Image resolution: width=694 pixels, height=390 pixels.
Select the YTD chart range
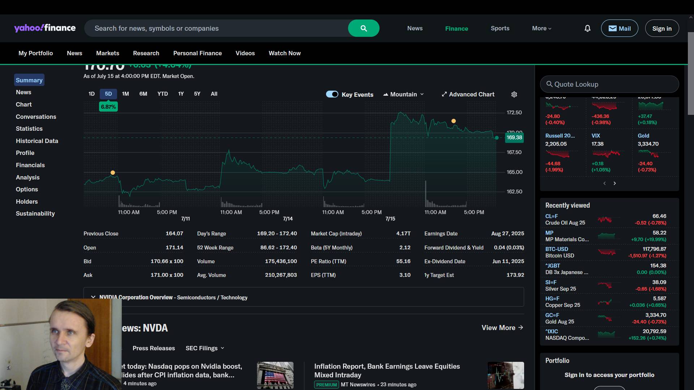tap(162, 94)
